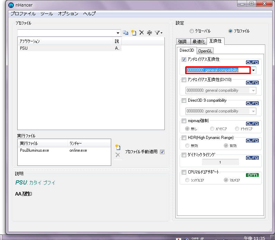Viewport: 275px width, 240px height.
Task: Minimize the nHancer window
Action: coord(243,4)
